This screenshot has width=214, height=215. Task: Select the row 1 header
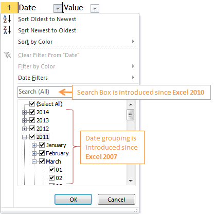pos(9,8)
